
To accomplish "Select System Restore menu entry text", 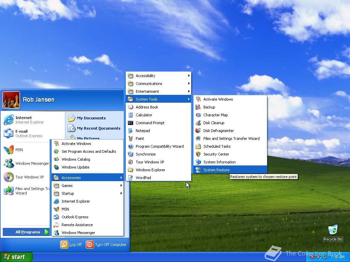I will pyautogui.click(x=216, y=170).
